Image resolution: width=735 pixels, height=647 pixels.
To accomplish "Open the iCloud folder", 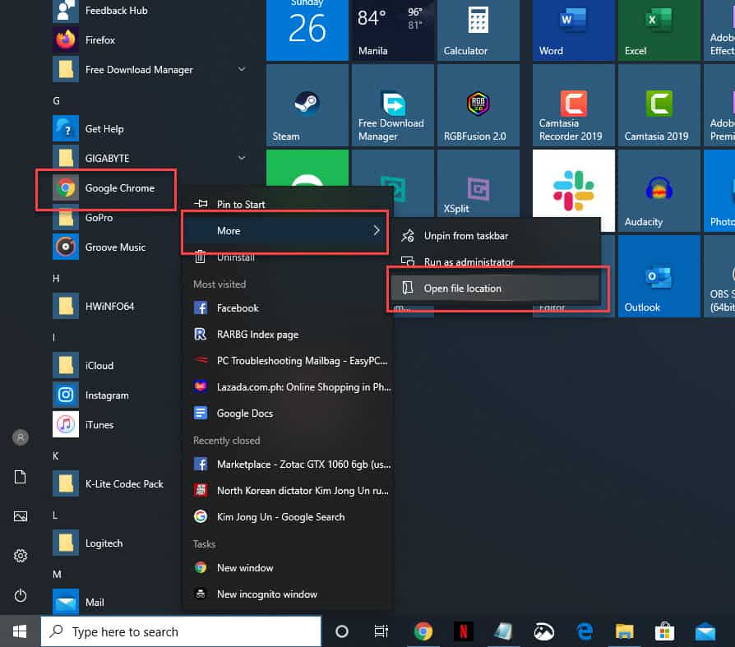I will click(99, 365).
